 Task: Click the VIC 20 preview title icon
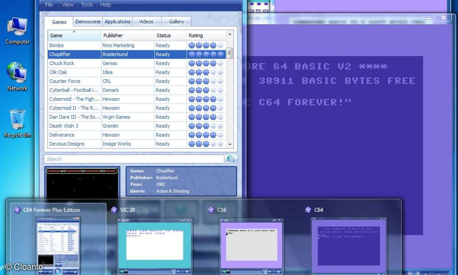click(114, 210)
